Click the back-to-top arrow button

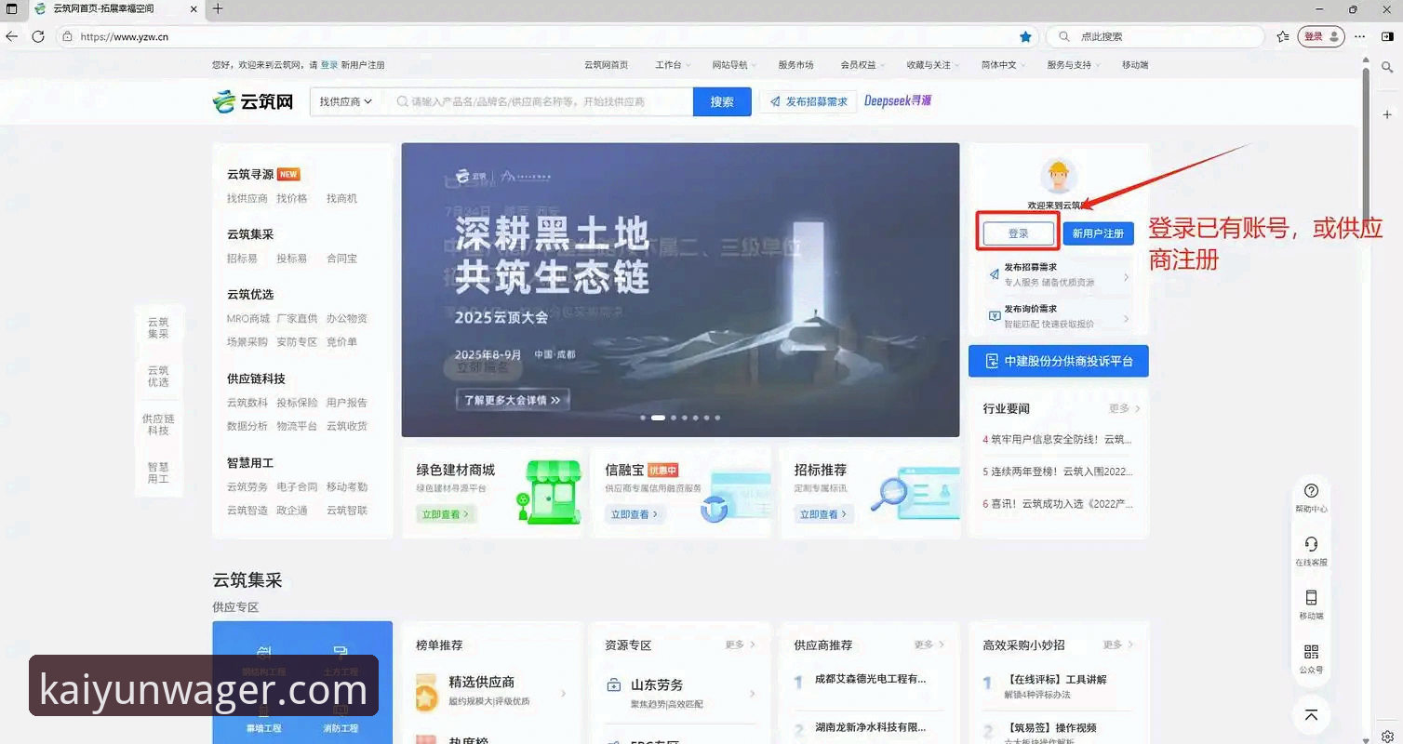point(1311,714)
